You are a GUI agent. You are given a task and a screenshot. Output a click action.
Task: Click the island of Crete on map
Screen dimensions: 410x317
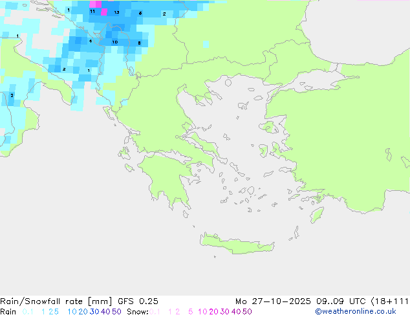point(237,243)
